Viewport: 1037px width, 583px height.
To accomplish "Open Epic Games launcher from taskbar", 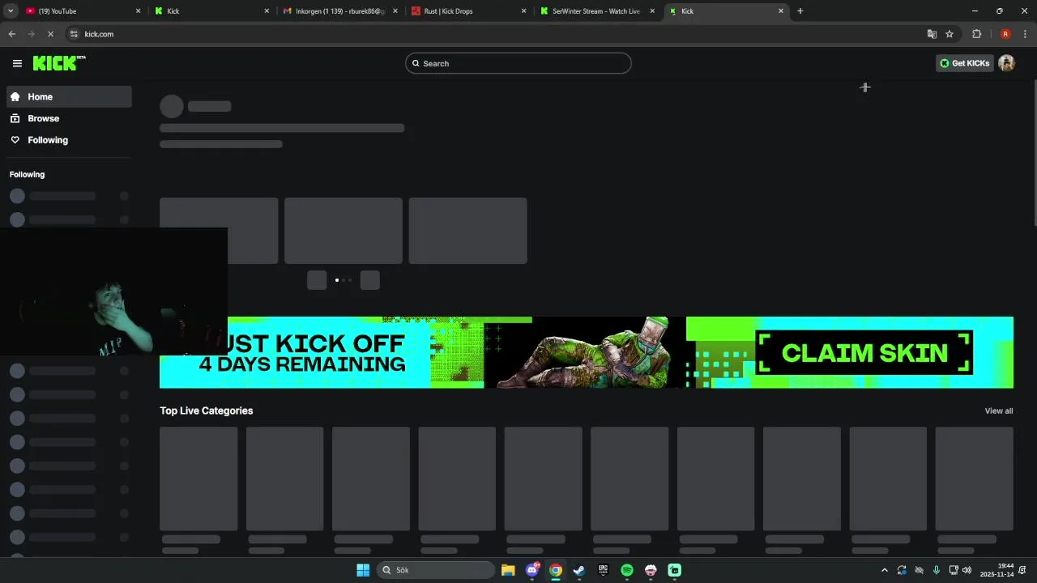I will (x=603, y=570).
